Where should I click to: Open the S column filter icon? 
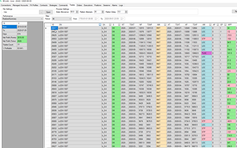(x=119, y=25)
